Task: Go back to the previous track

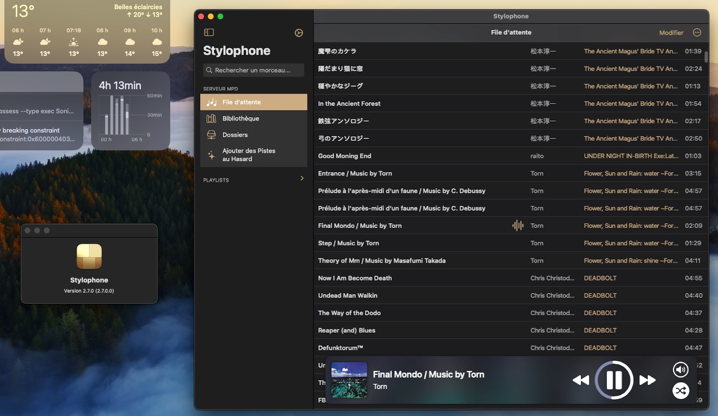Action: (581, 380)
